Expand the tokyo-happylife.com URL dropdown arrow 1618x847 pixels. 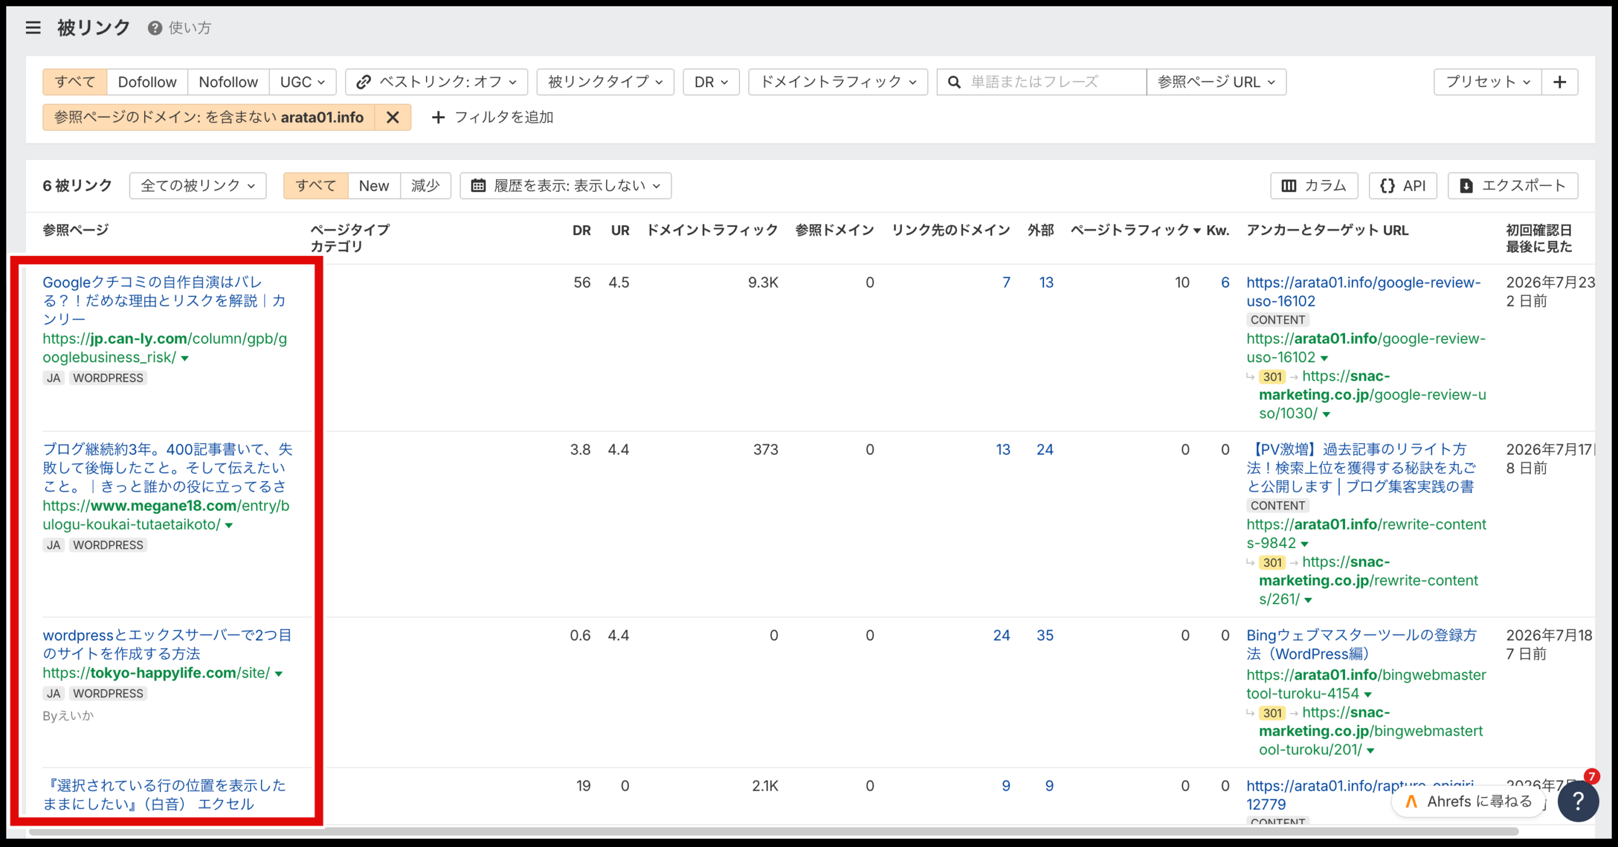click(279, 674)
